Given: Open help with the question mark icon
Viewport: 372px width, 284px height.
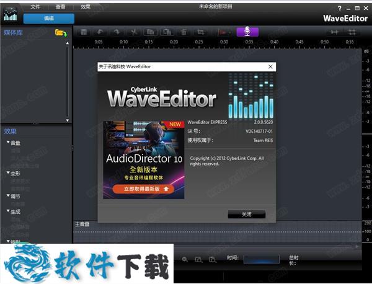Looking at the screenshot, I should [340, 8].
